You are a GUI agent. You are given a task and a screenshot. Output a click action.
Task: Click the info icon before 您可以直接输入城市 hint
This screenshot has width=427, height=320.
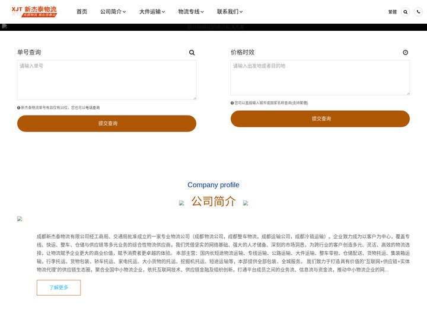coord(232,103)
